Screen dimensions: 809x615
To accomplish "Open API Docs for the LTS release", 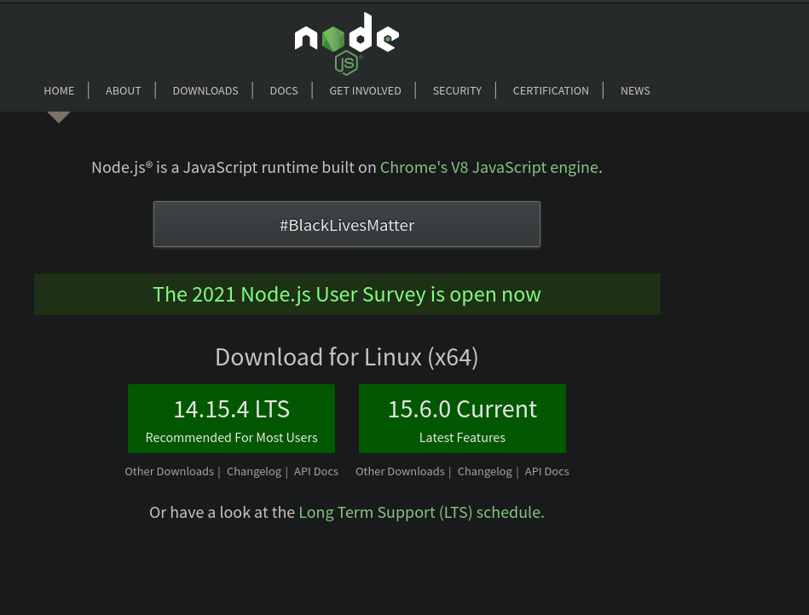I will (x=316, y=471).
